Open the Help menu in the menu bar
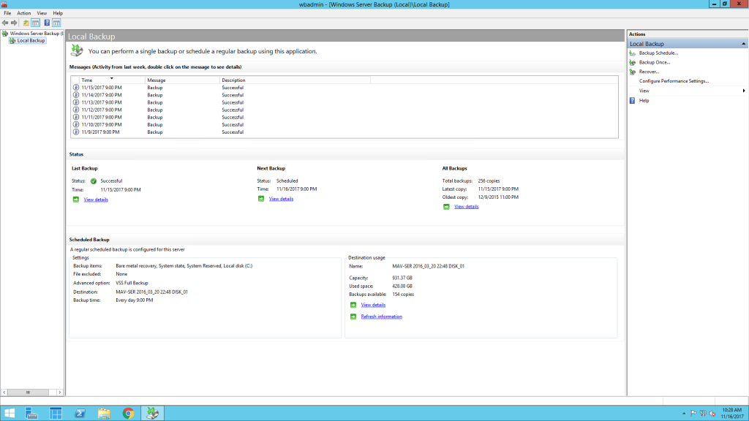 click(x=58, y=13)
